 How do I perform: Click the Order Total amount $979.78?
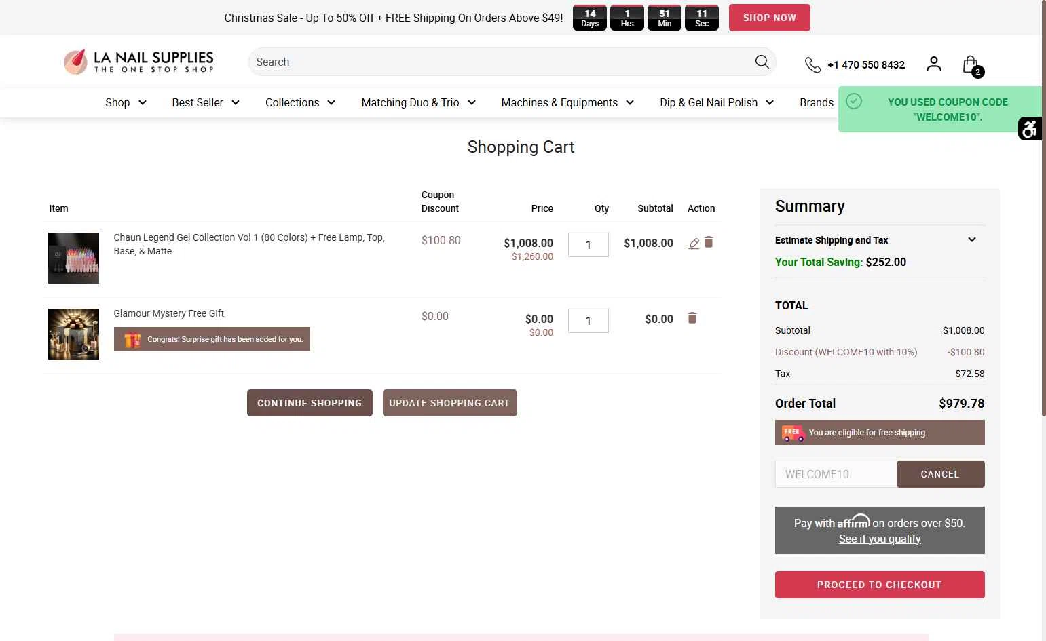click(x=962, y=404)
